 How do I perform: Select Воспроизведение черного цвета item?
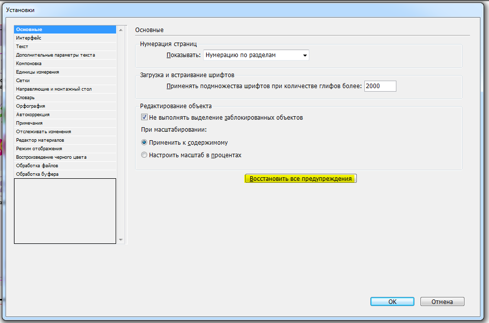(x=65, y=157)
